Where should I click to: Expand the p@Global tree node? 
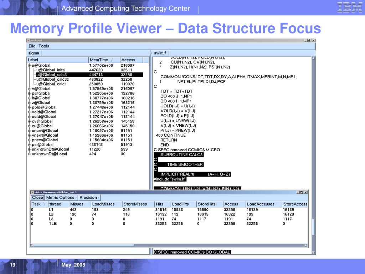click(x=29, y=93)
